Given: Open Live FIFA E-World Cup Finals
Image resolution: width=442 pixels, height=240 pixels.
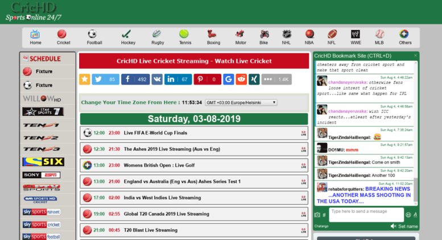Looking at the screenshot, I should coord(194,133).
